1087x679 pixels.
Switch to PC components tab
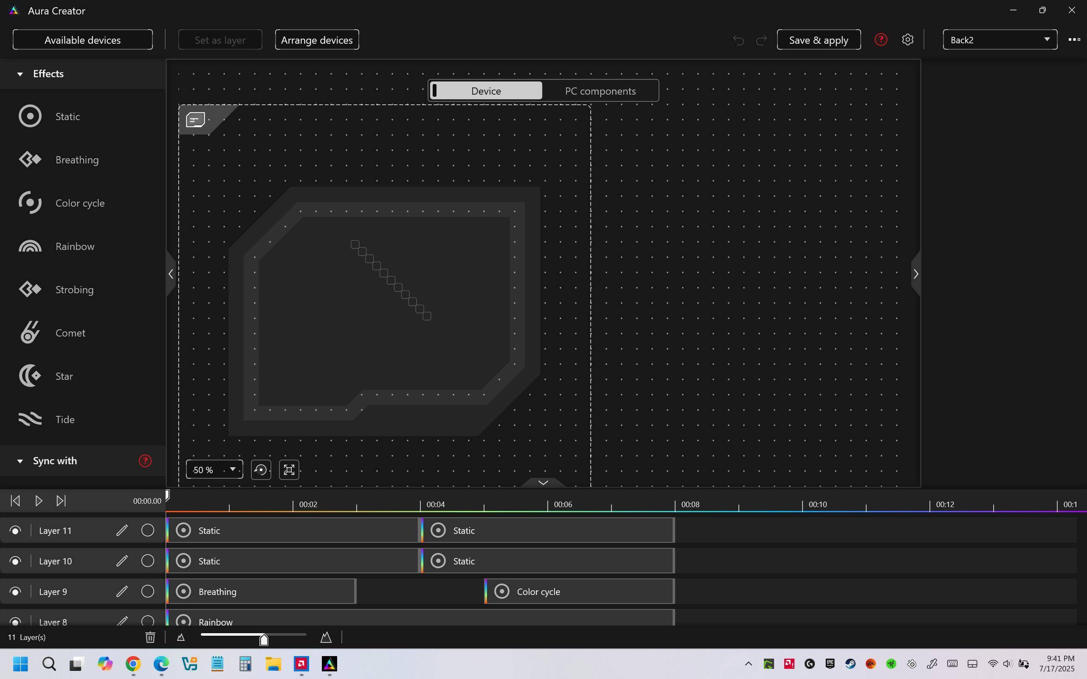600,91
